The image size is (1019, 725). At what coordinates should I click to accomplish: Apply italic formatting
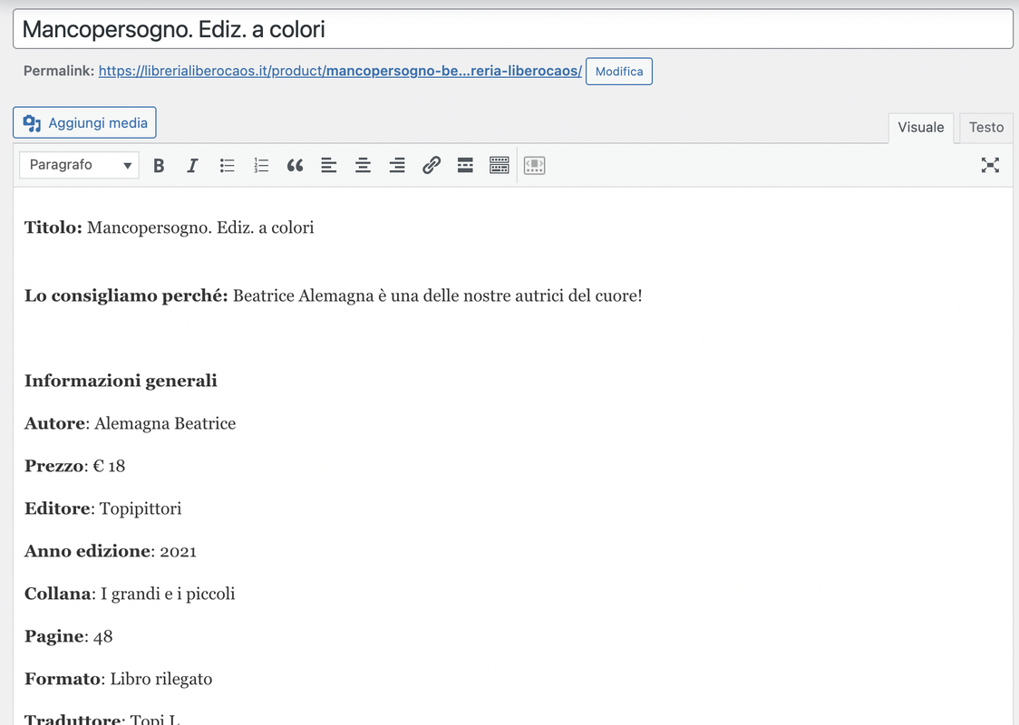point(192,166)
